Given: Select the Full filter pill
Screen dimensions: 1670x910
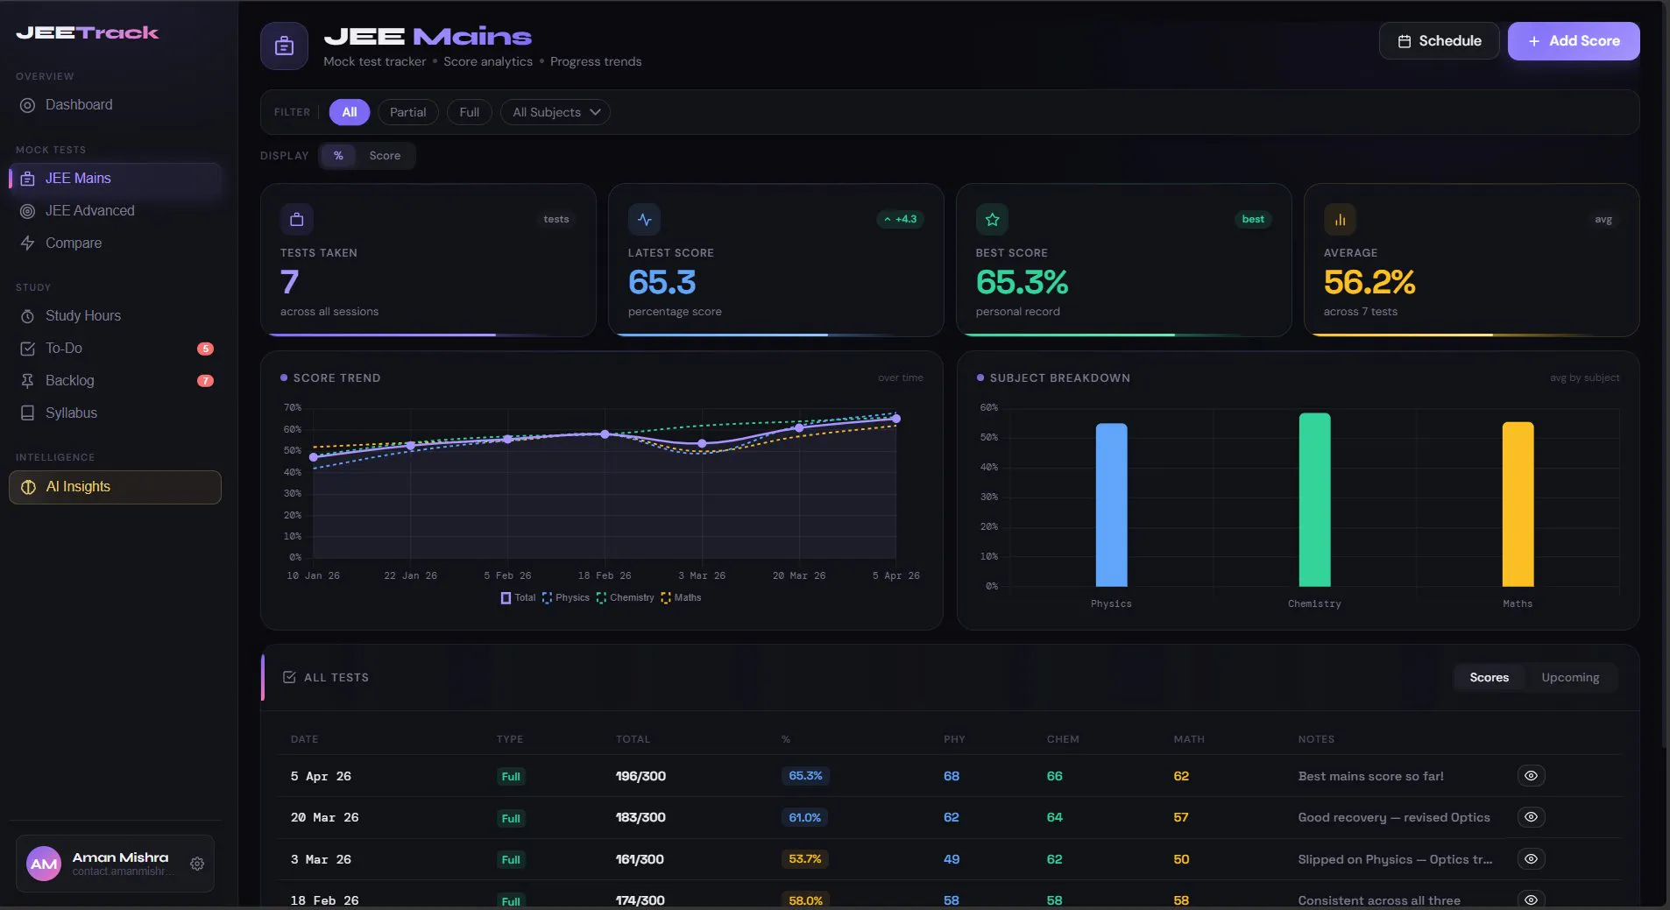Looking at the screenshot, I should pos(470,112).
